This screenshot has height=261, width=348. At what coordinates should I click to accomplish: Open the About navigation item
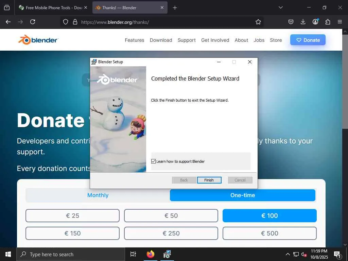point(242,40)
